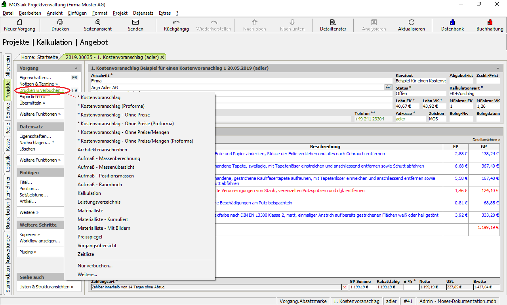
Task: Click the Neuer Vorgang toolbar icon
Action: pyautogui.click(x=19, y=23)
